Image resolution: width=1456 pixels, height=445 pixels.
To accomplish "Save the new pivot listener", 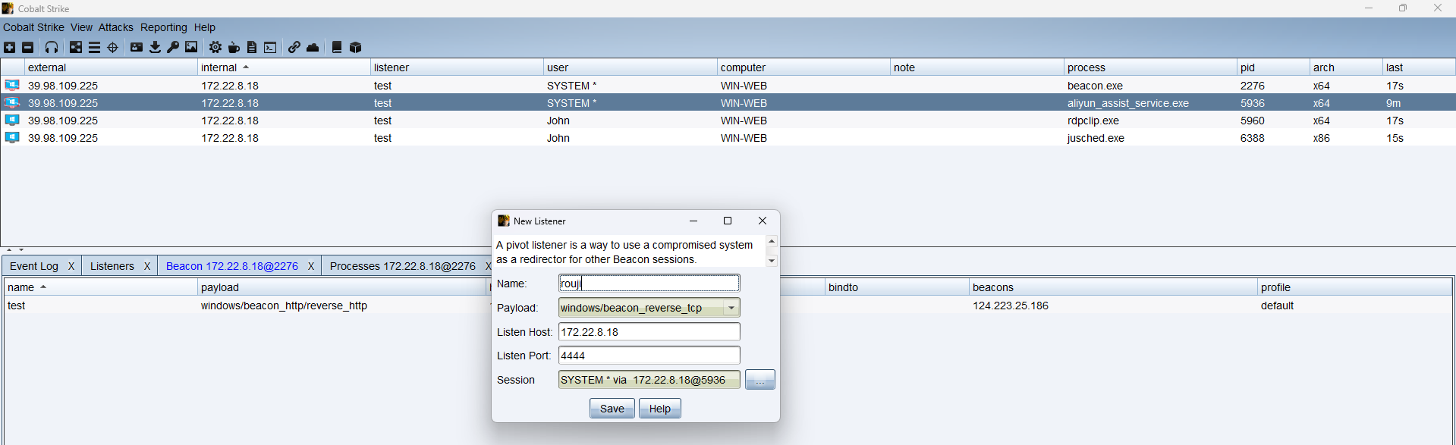I will pos(612,409).
